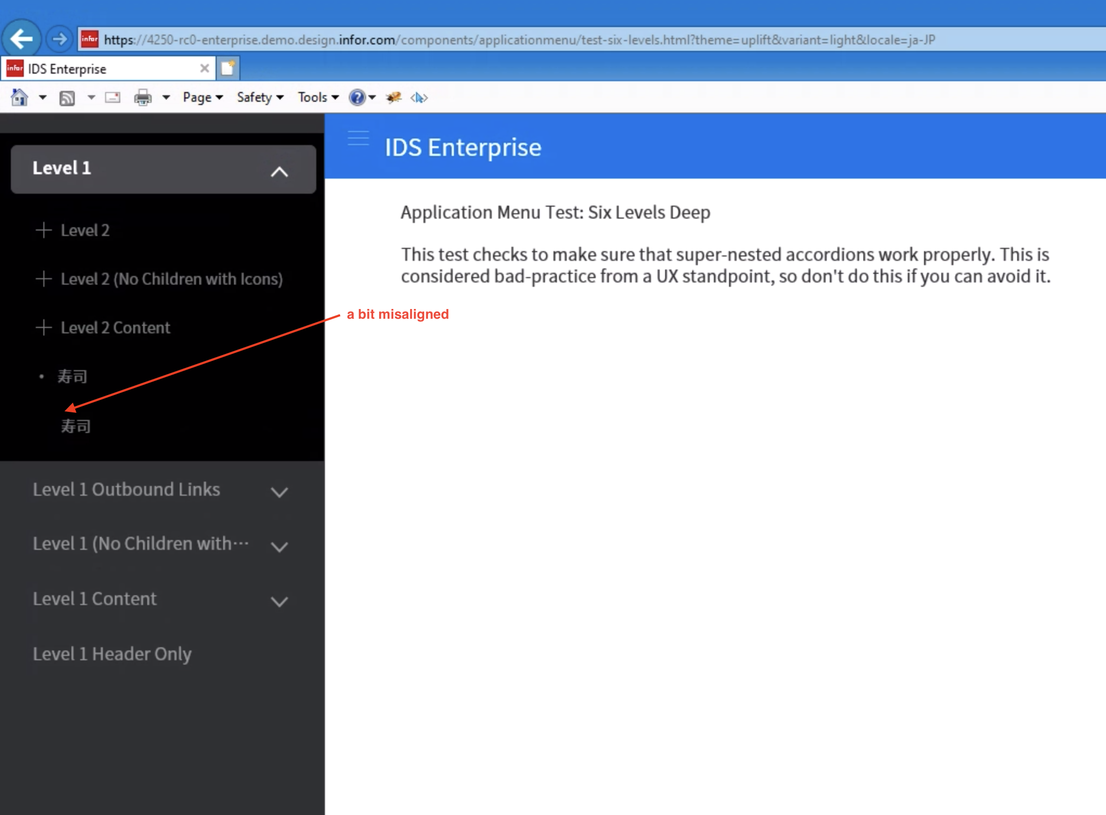Open the Page menu

[203, 97]
